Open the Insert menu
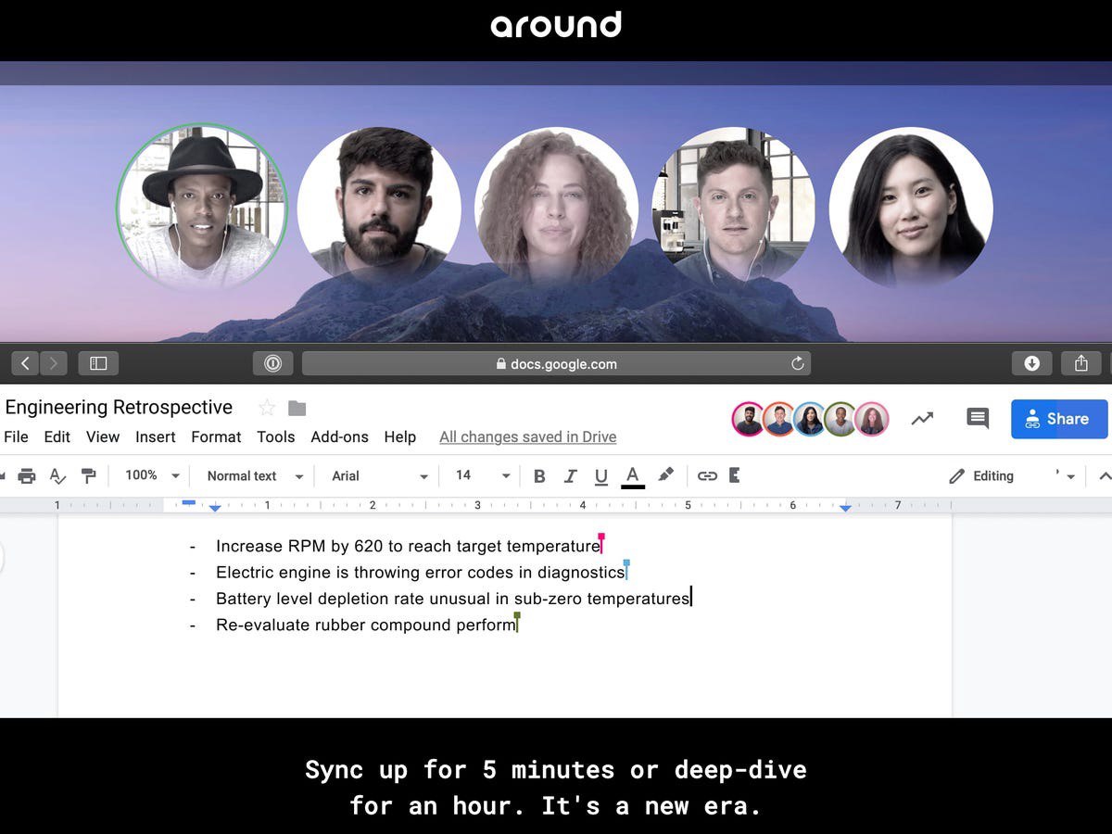Viewport: 1112px width, 834px height. coord(156,436)
